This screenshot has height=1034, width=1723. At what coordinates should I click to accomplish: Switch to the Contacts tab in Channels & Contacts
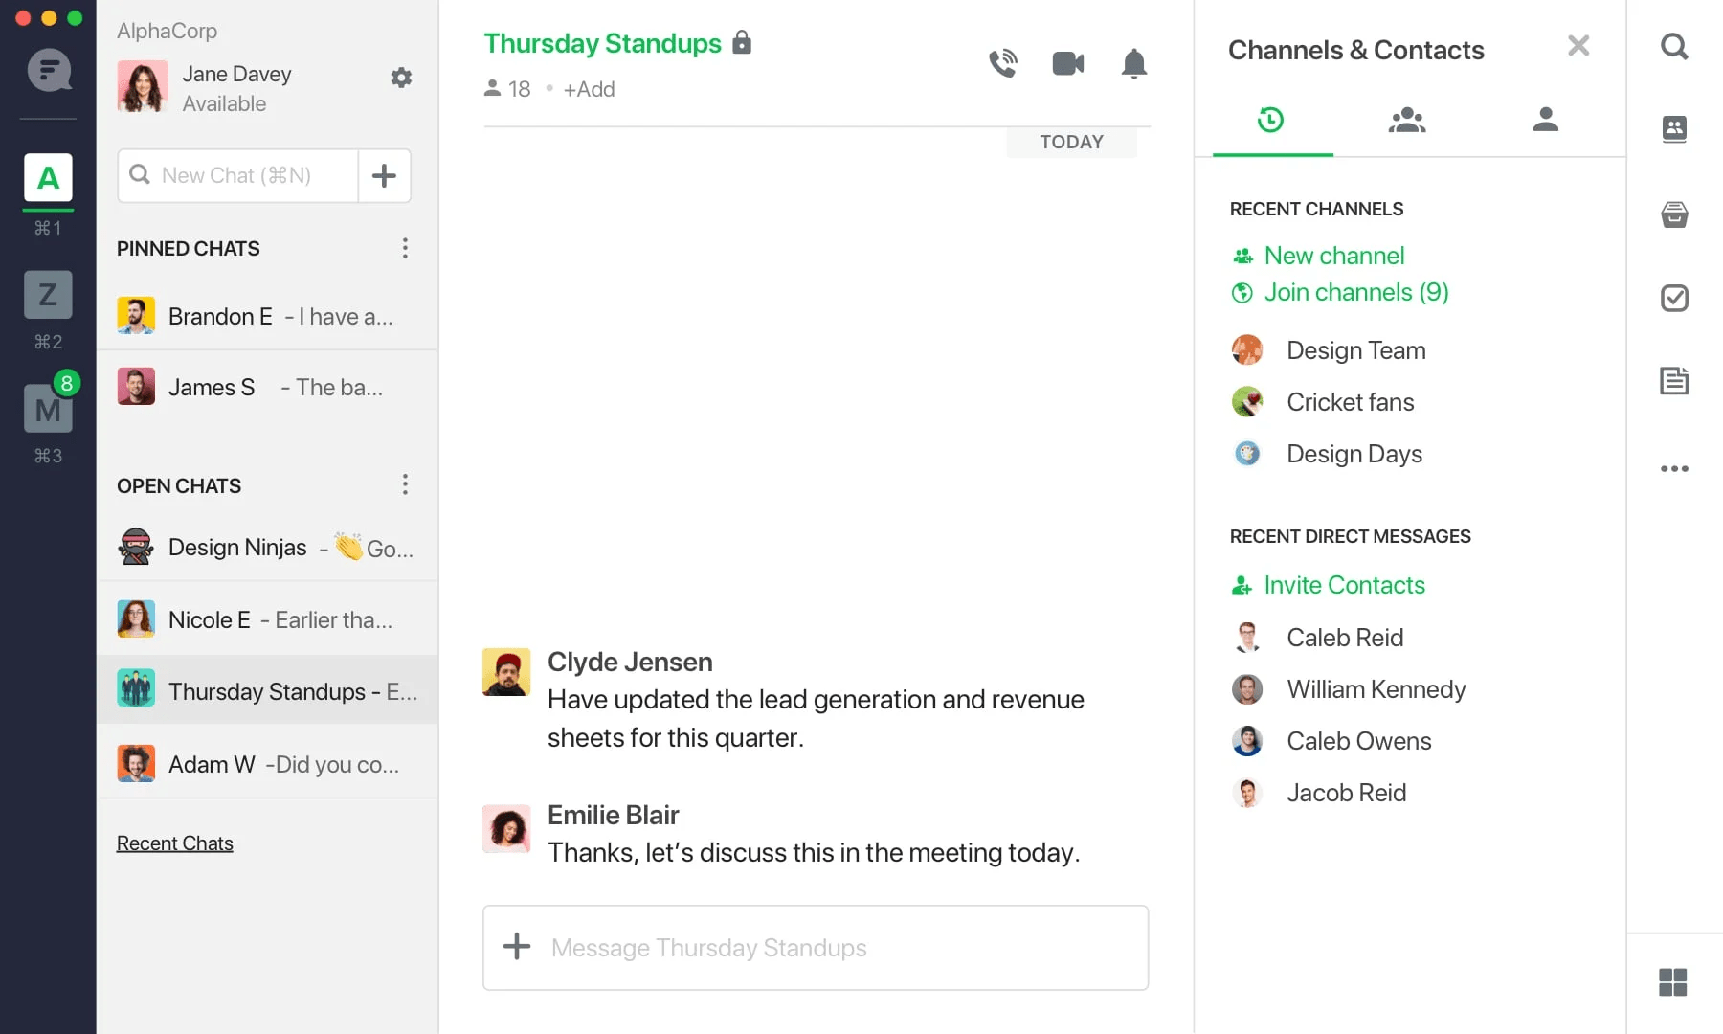(x=1545, y=120)
